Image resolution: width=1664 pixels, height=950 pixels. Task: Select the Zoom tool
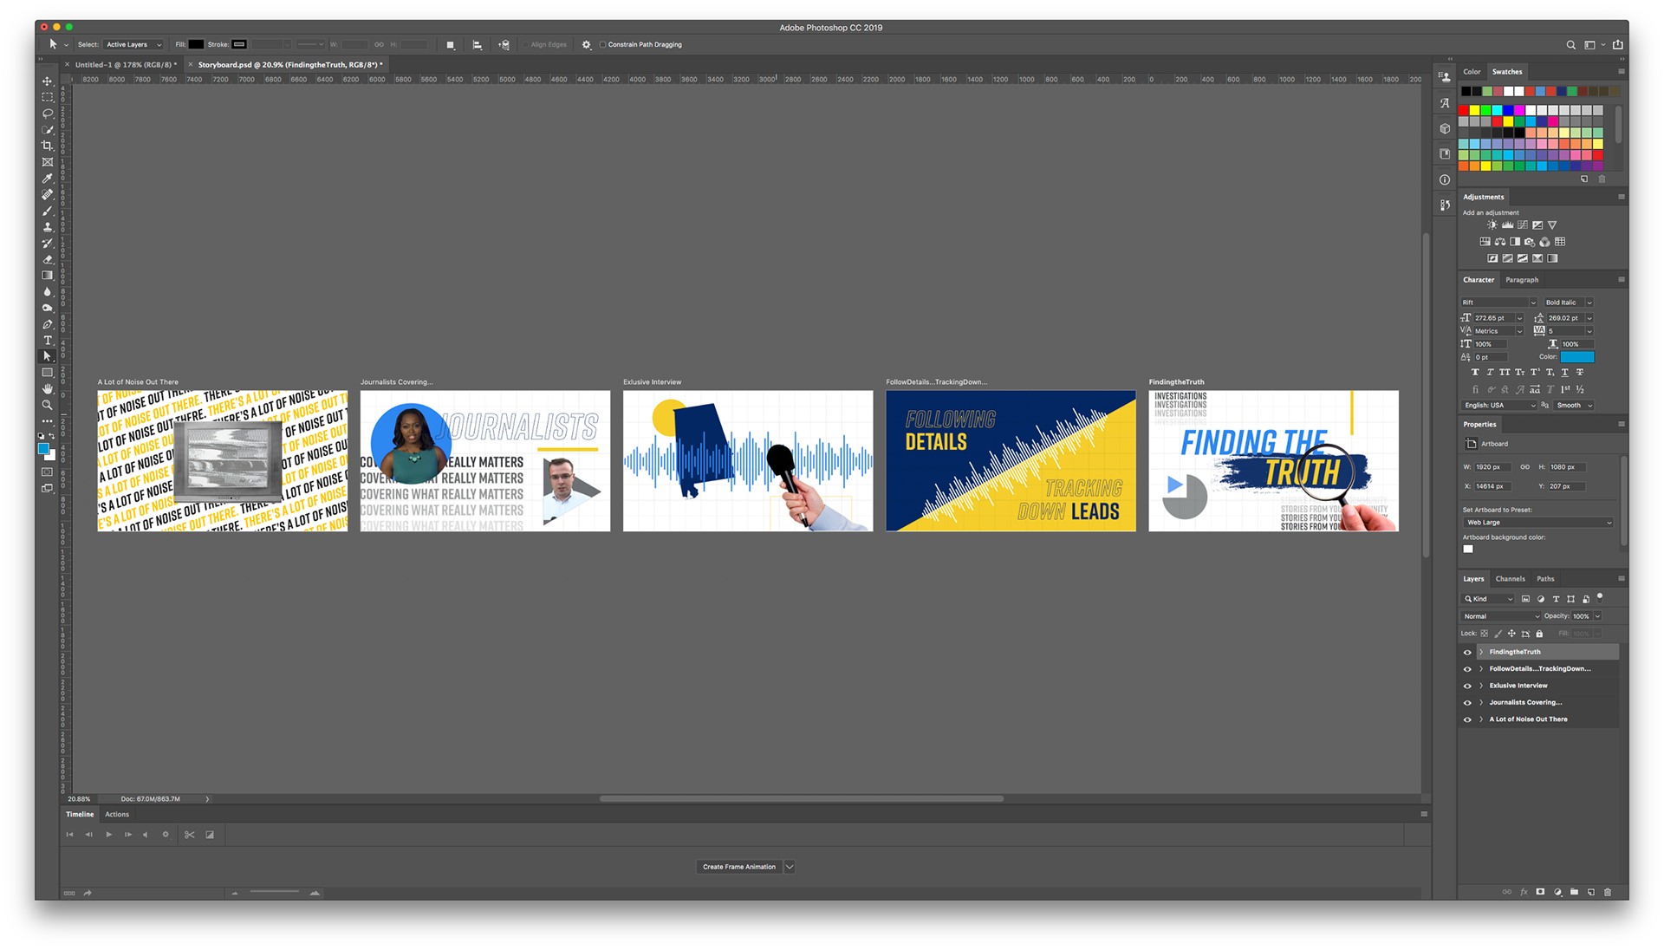click(x=48, y=404)
